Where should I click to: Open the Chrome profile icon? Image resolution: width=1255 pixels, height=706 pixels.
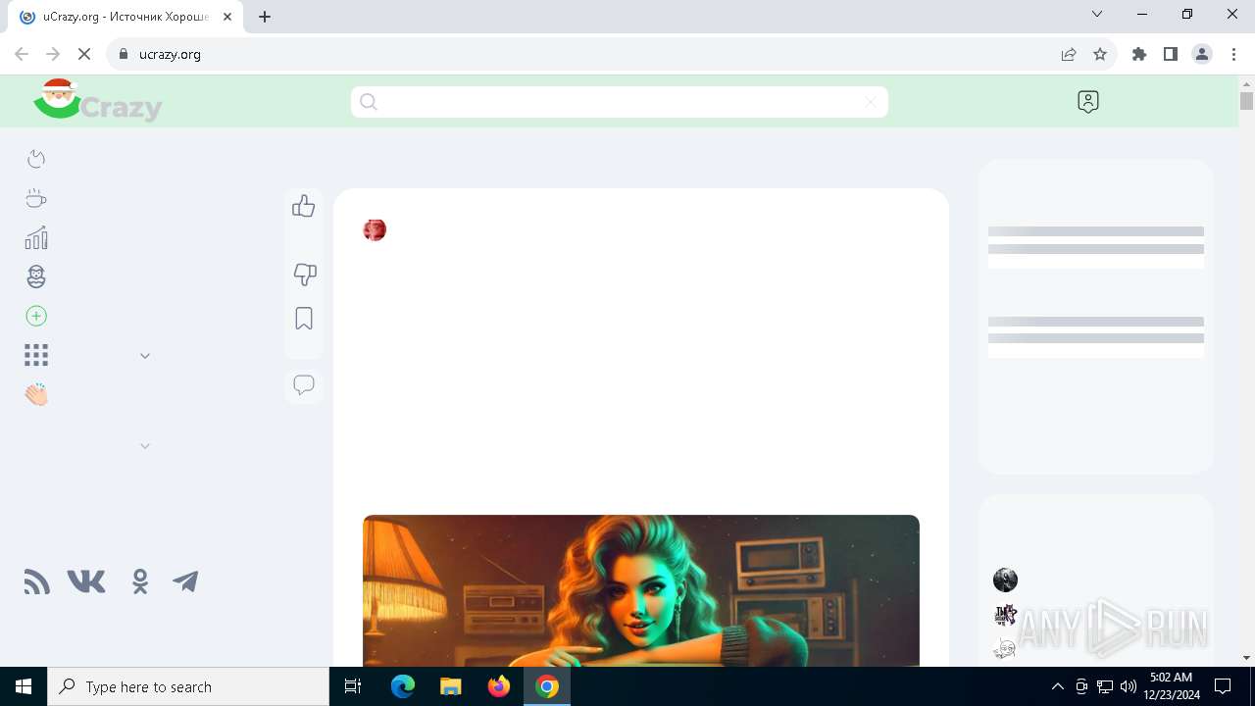click(1202, 54)
